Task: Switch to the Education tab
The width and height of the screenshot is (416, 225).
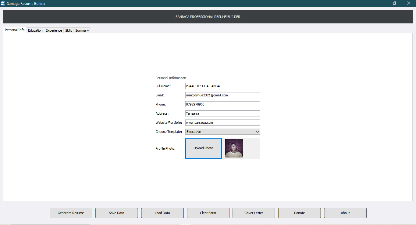Action: click(35, 30)
